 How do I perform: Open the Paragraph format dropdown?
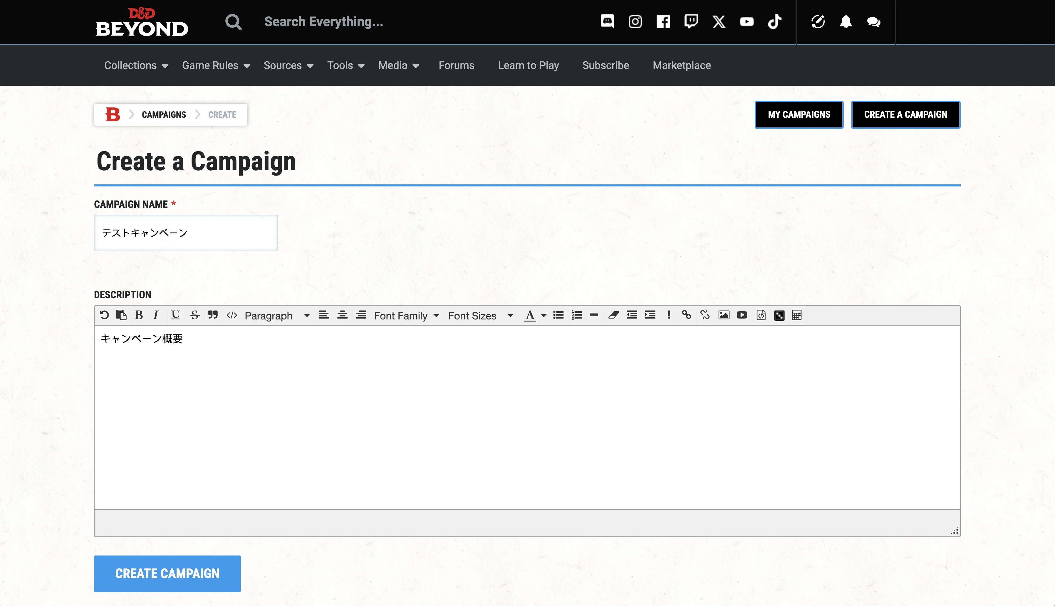(x=277, y=316)
